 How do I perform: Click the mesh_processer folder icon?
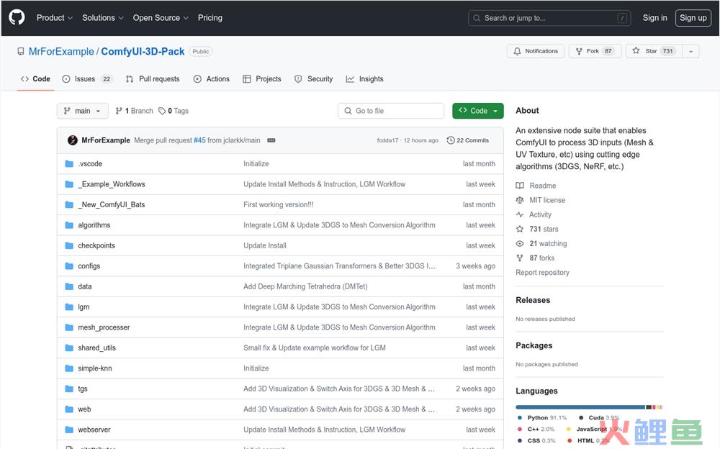pyautogui.click(x=69, y=327)
